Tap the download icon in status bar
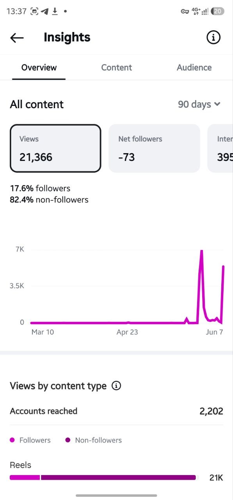The height and width of the screenshot is (500, 233). [55, 11]
